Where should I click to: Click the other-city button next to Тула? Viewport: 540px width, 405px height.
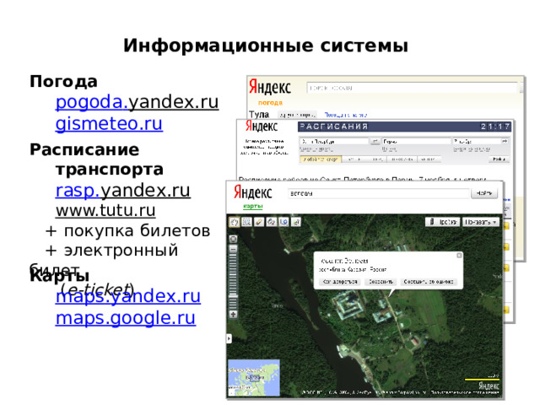coord(298,115)
